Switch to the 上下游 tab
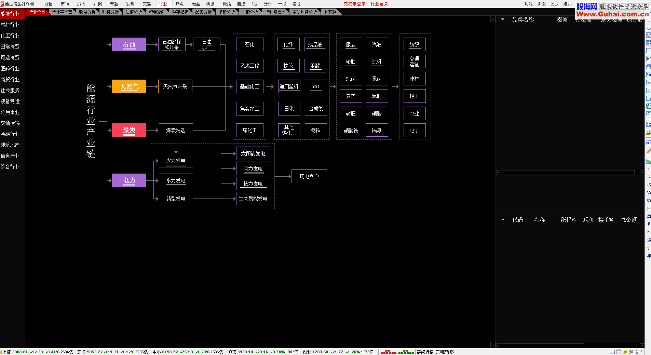The height and width of the screenshot is (355, 651). click(330, 12)
